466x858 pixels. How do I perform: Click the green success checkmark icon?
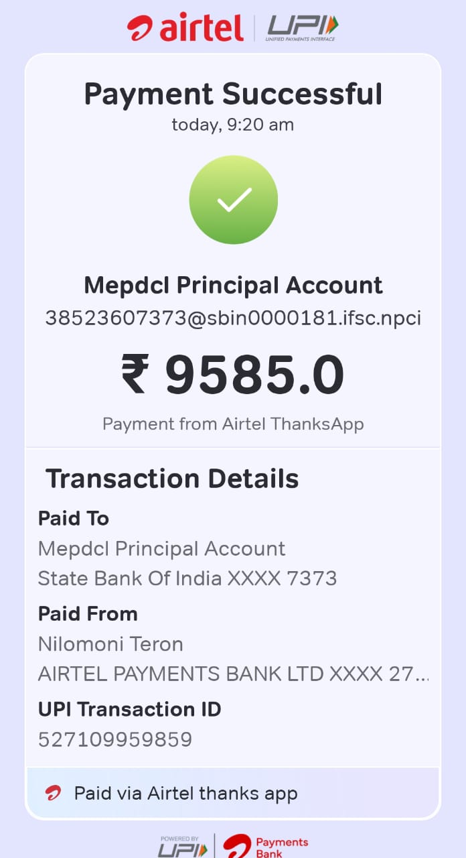click(233, 199)
